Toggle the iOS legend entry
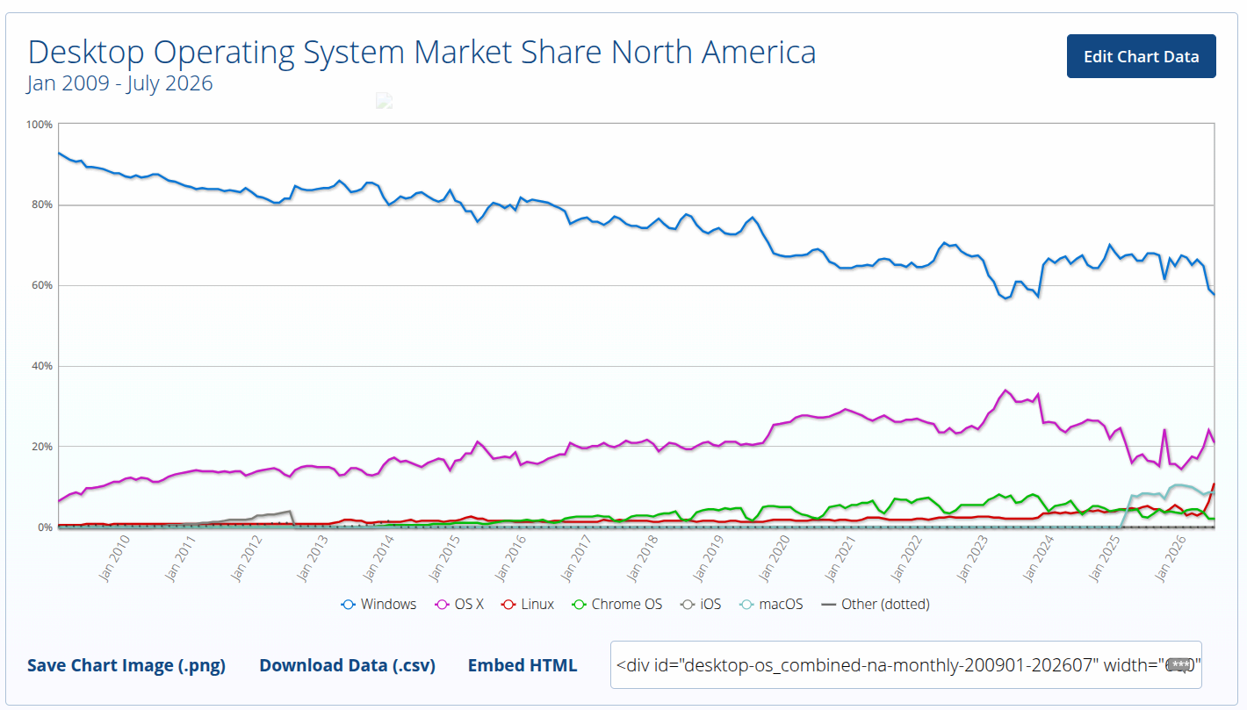Viewport: 1247px width, 710px height. point(699,604)
